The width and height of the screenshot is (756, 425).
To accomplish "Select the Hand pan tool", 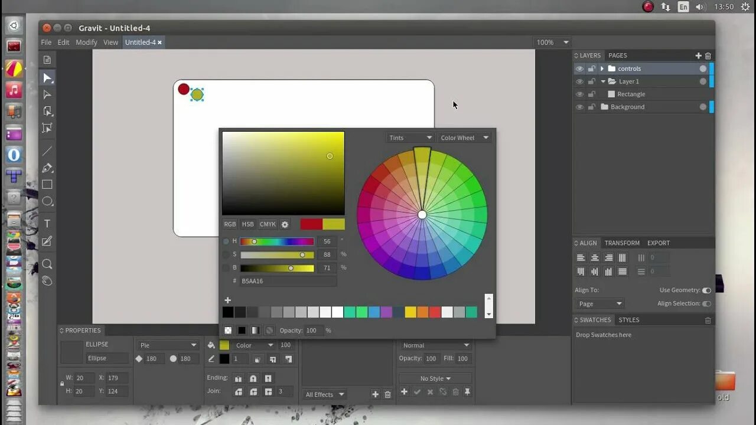I will click(47, 280).
